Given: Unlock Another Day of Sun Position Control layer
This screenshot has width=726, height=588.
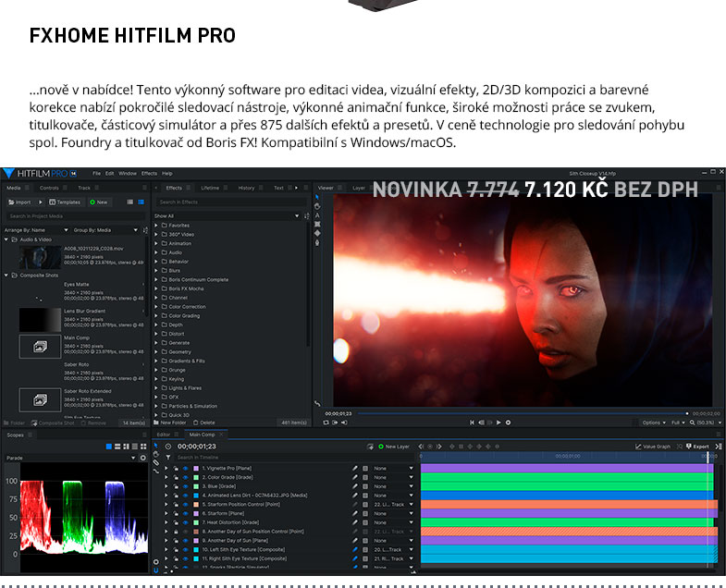Looking at the screenshot, I should point(176,532).
